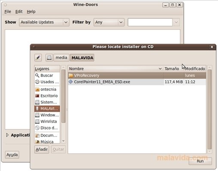
Task: Select the VProRecovery folder name
Action: tap(87, 75)
